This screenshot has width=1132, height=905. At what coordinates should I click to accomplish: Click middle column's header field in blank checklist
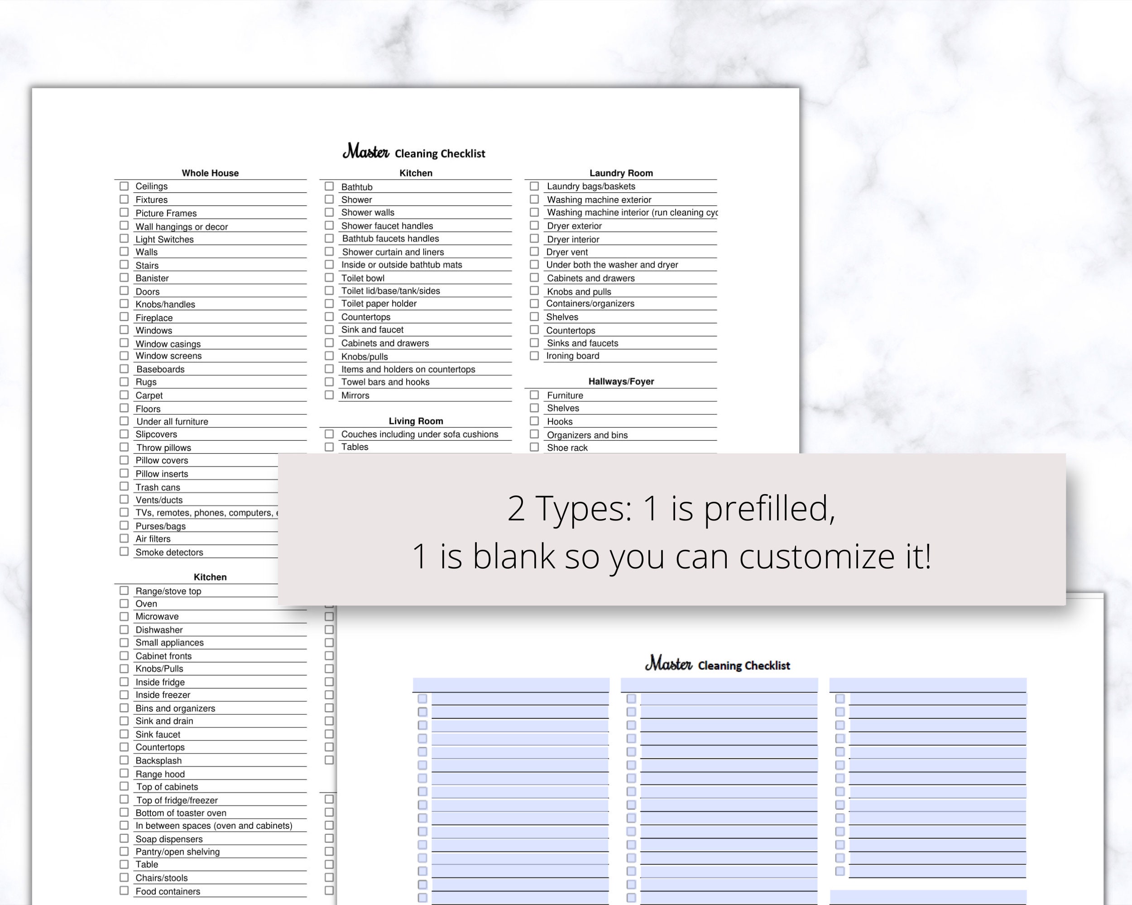coord(719,685)
